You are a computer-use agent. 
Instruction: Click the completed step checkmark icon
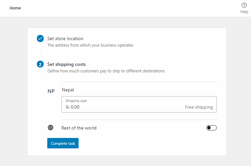tap(40, 38)
